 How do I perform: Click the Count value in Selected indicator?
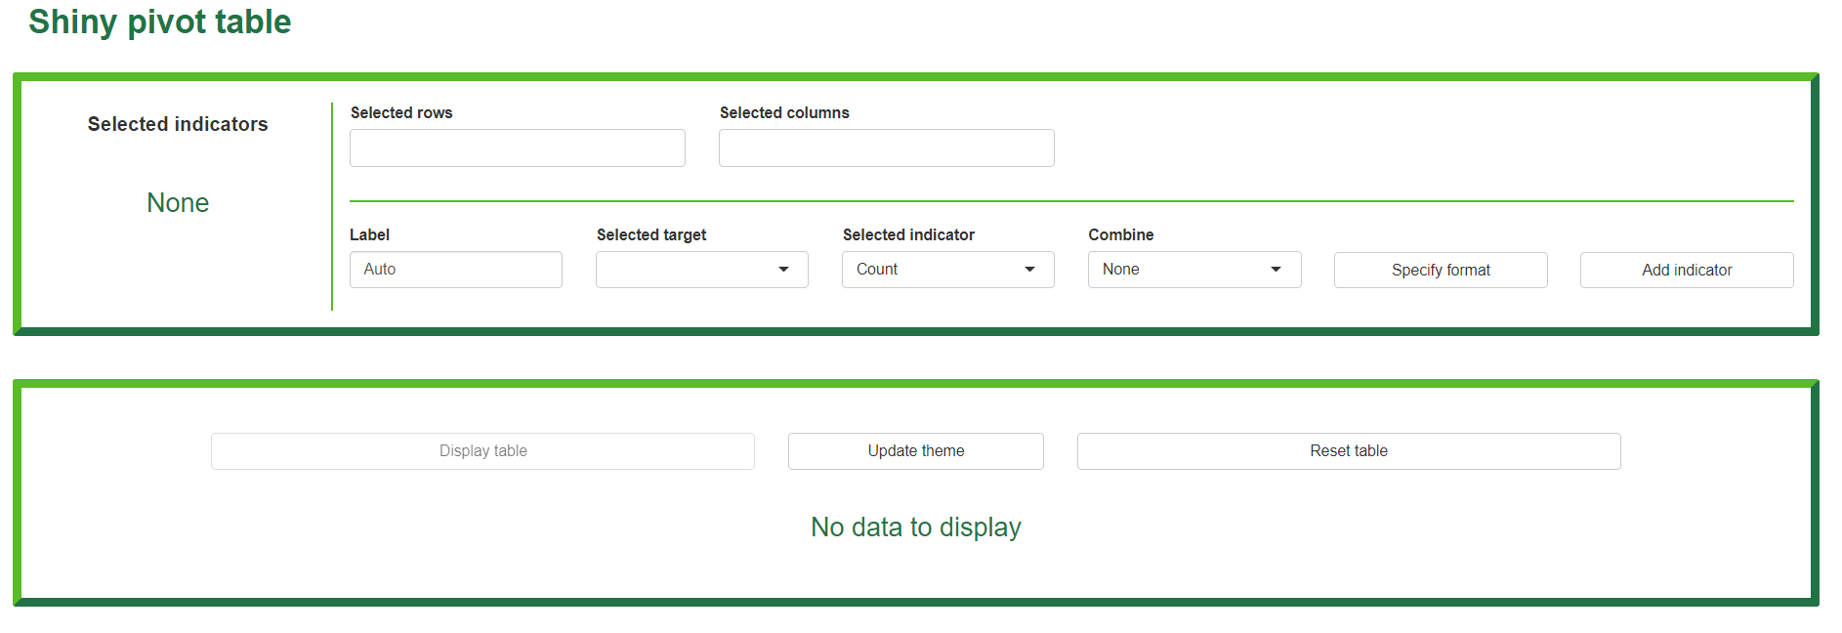(x=877, y=270)
